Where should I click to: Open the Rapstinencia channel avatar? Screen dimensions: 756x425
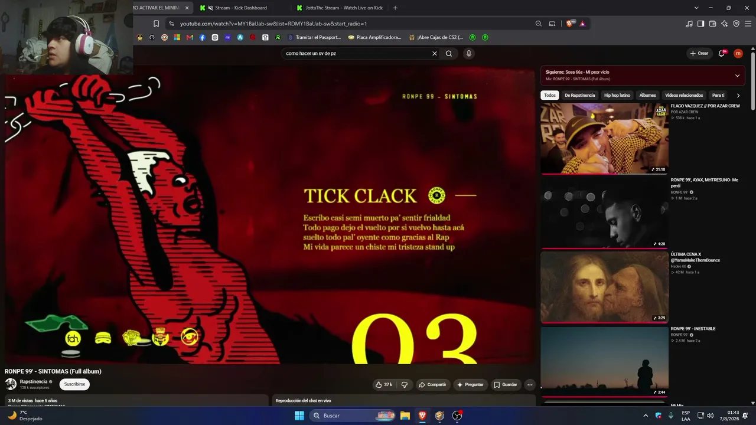tap(11, 384)
